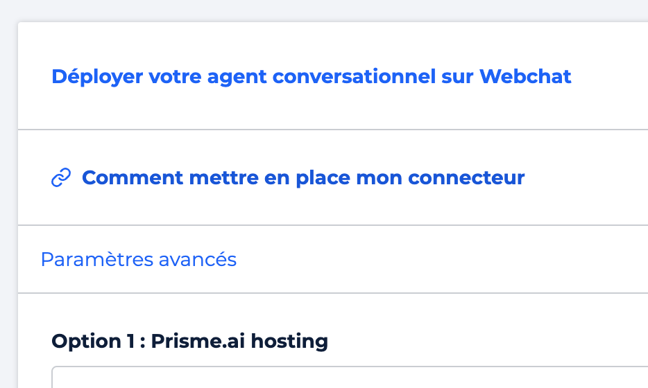The image size is (648, 388).
Task: Click the "Déployer votre agent conversationnel sur Webchat" title
Action: (x=312, y=77)
